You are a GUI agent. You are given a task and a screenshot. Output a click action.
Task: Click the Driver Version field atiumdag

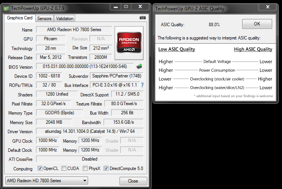[x=90, y=131]
